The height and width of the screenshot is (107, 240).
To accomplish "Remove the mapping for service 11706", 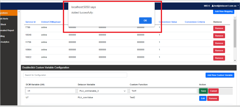I will click(x=219, y=43).
